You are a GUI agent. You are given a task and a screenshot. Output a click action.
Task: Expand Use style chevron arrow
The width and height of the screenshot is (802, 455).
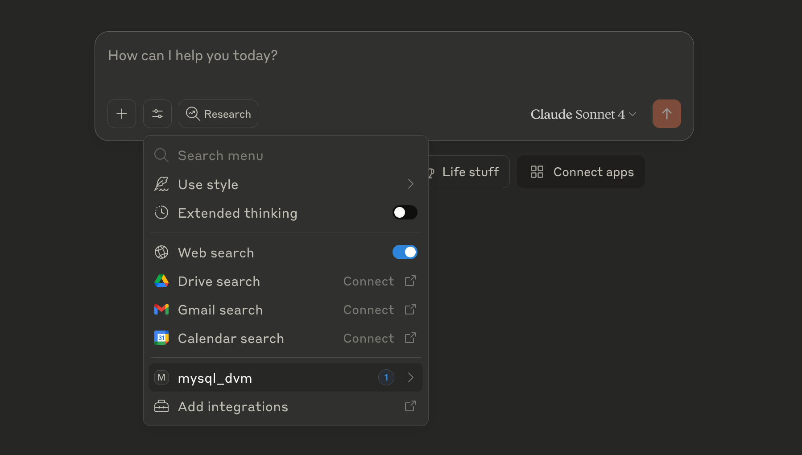tap(411, 184)
